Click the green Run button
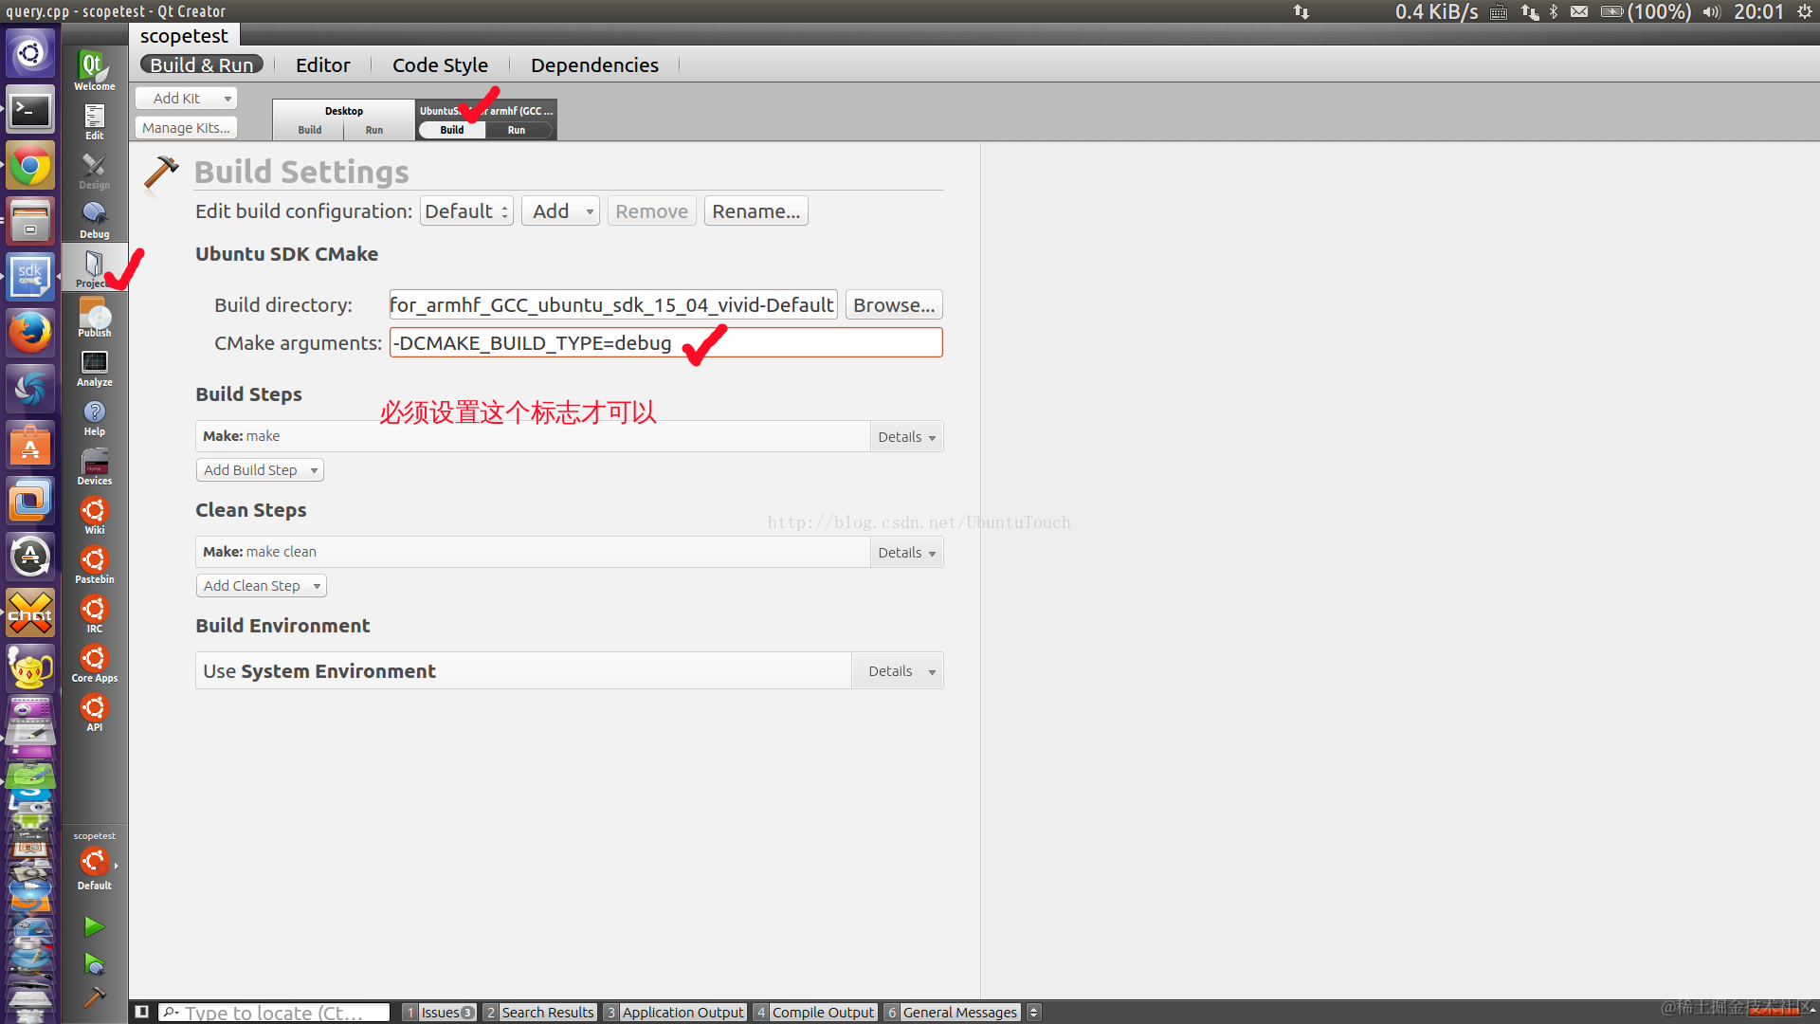This screenshot has height=1024, width=1820. point(94,926)
